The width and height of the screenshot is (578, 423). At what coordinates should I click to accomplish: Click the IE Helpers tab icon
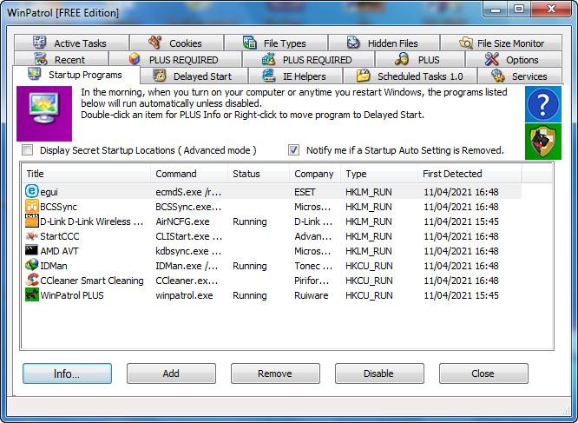point(269,76)
